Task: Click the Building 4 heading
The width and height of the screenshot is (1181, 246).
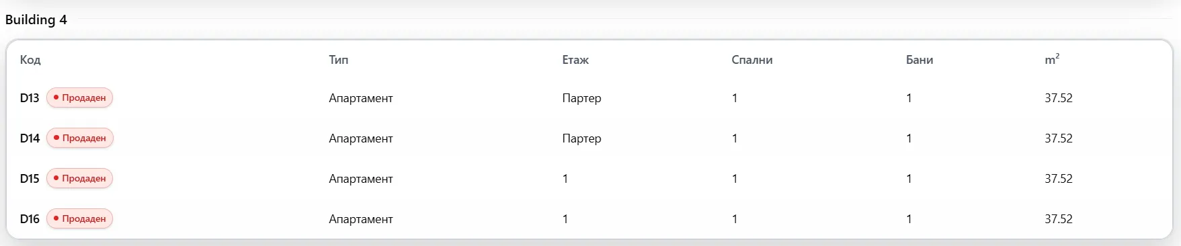Action: [36, 19]
